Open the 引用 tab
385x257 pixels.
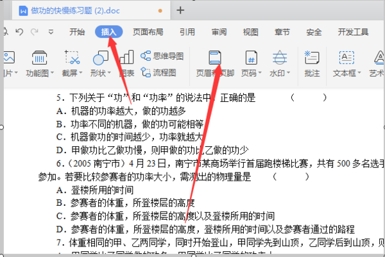click(187, 32)
